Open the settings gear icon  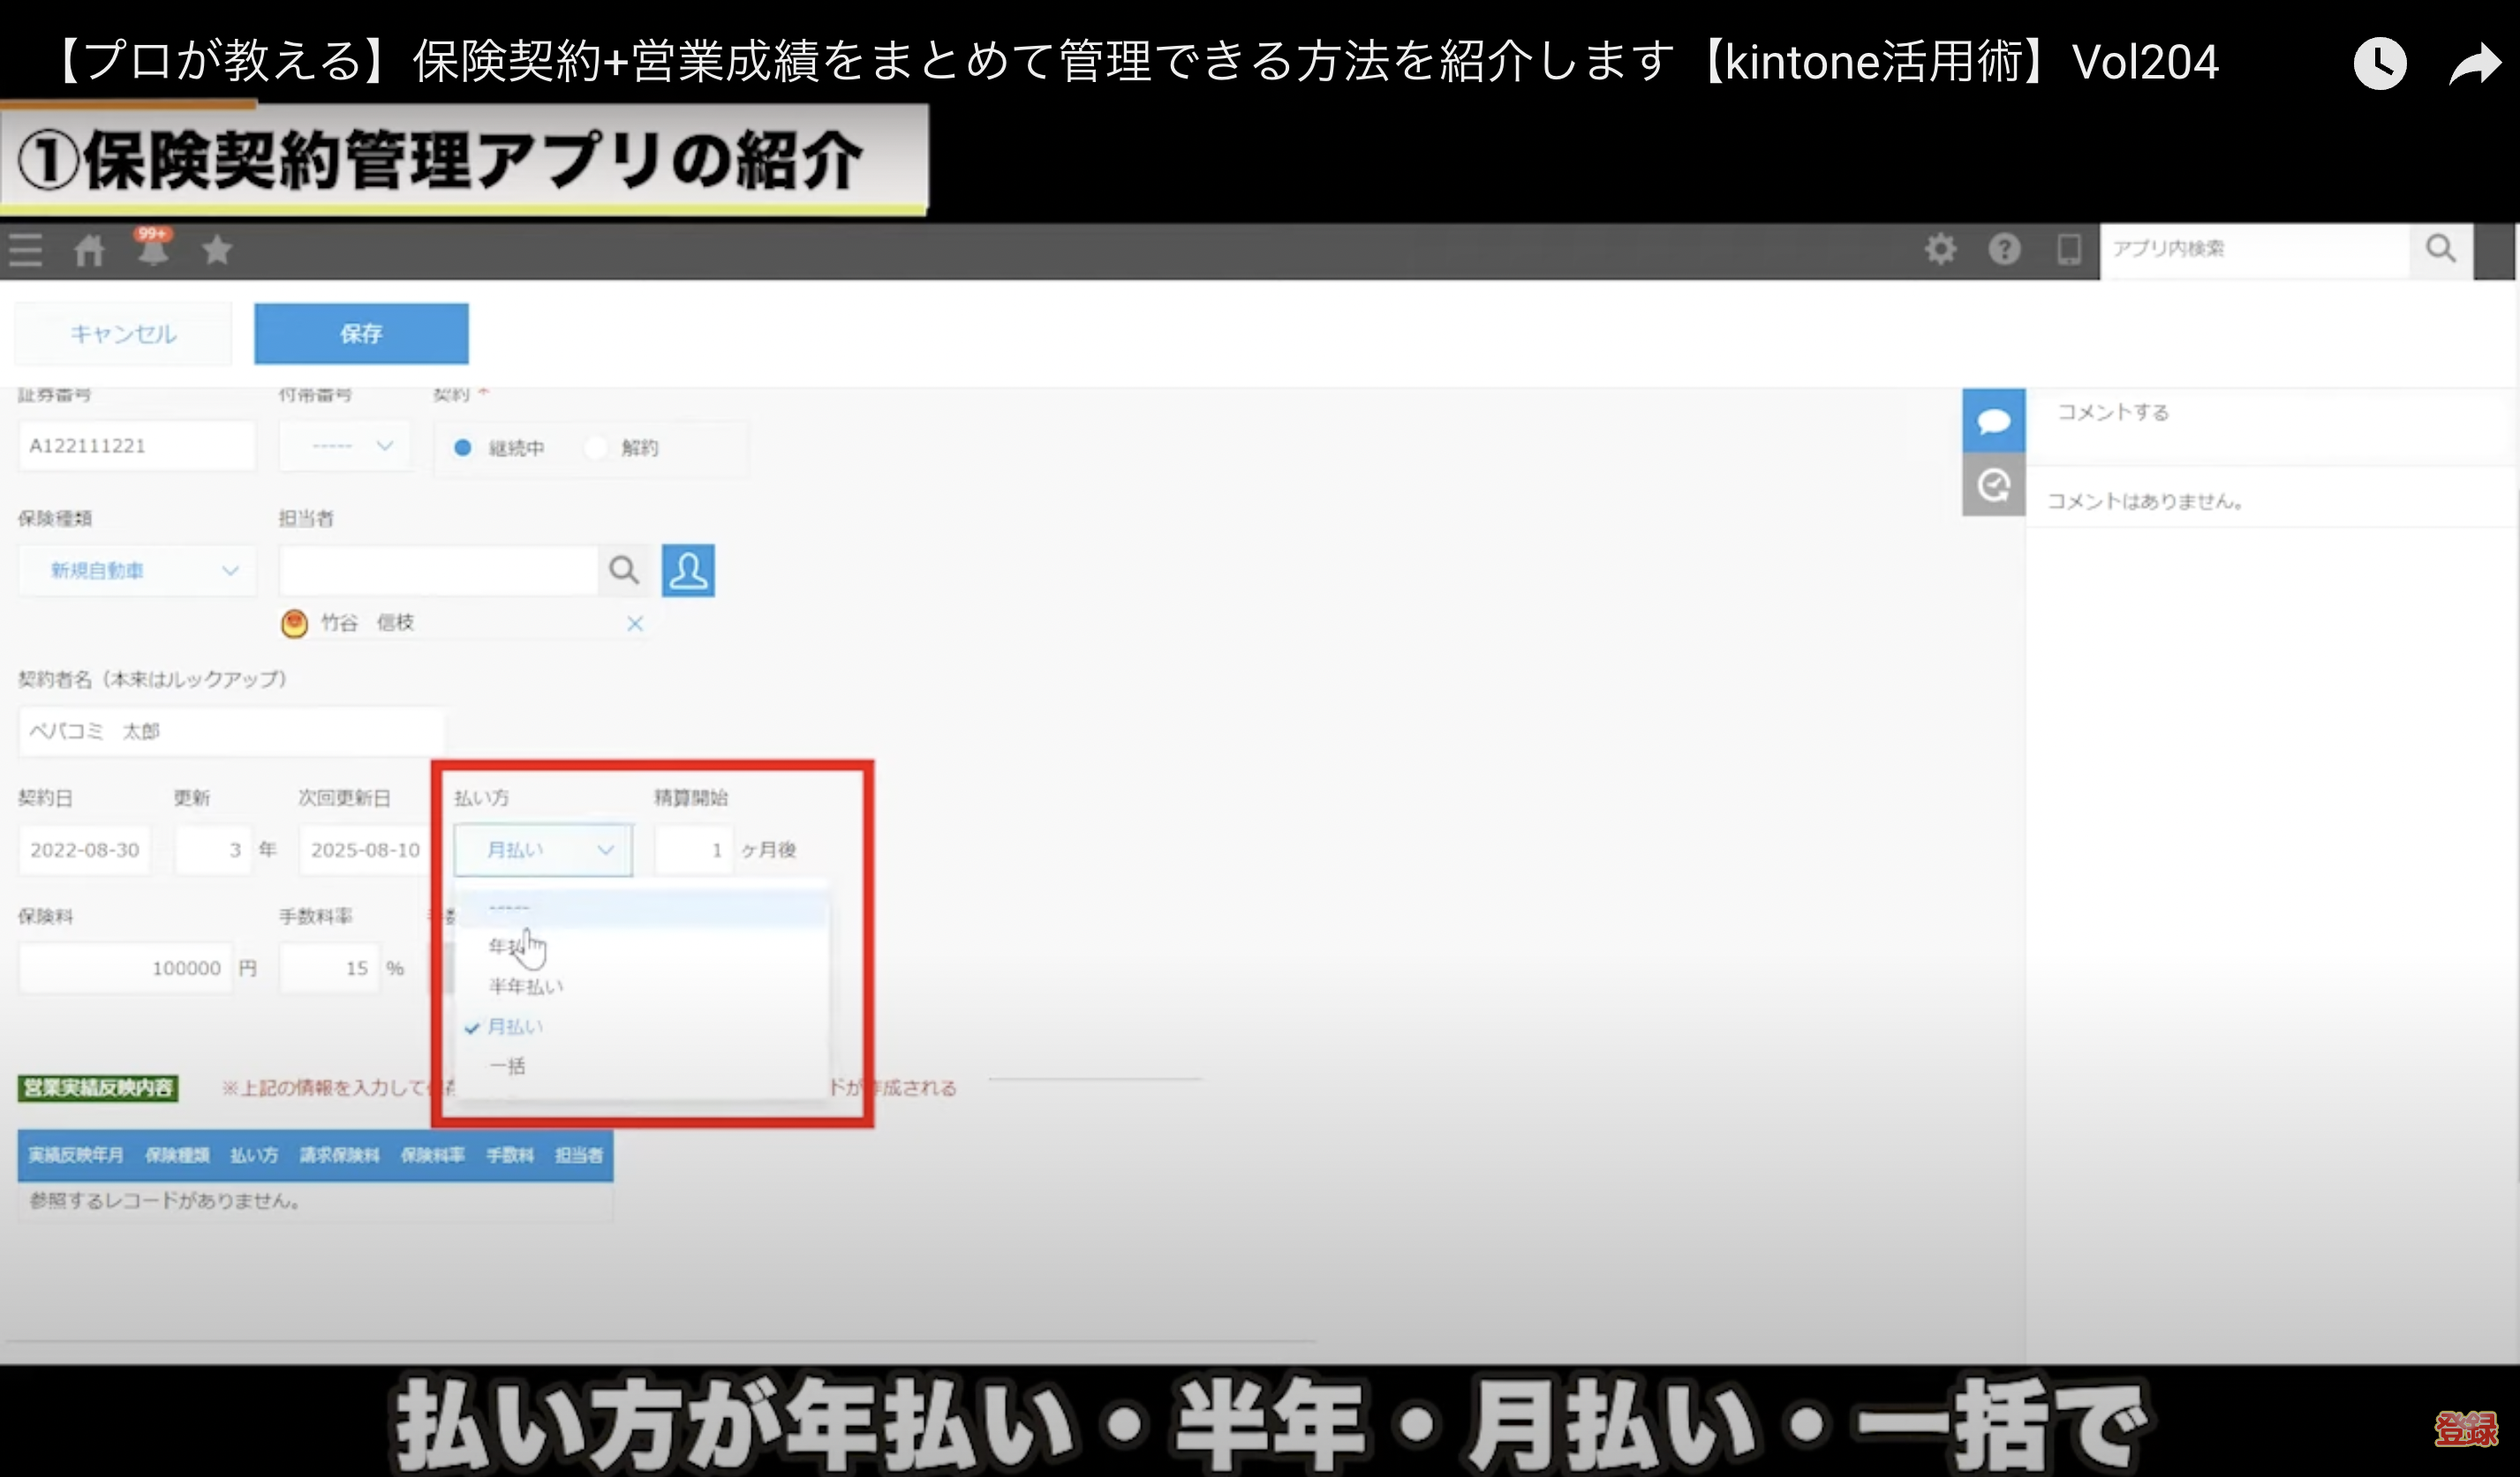(x=1940, y=249)
